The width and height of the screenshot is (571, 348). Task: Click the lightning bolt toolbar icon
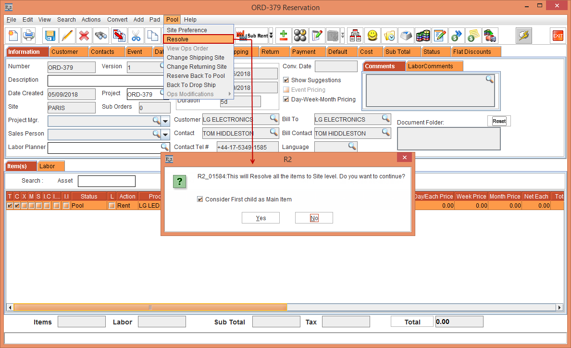point(523,36)
